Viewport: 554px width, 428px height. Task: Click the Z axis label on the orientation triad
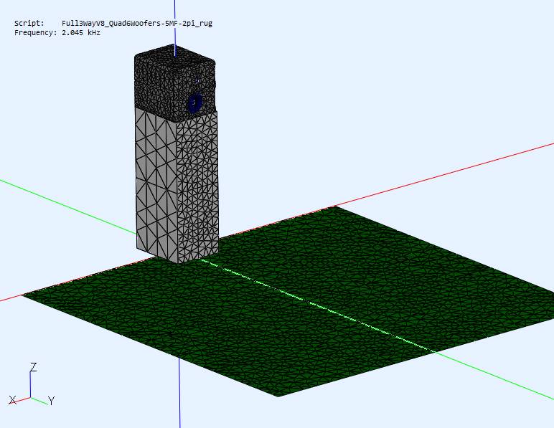click(x=34, y=367)
